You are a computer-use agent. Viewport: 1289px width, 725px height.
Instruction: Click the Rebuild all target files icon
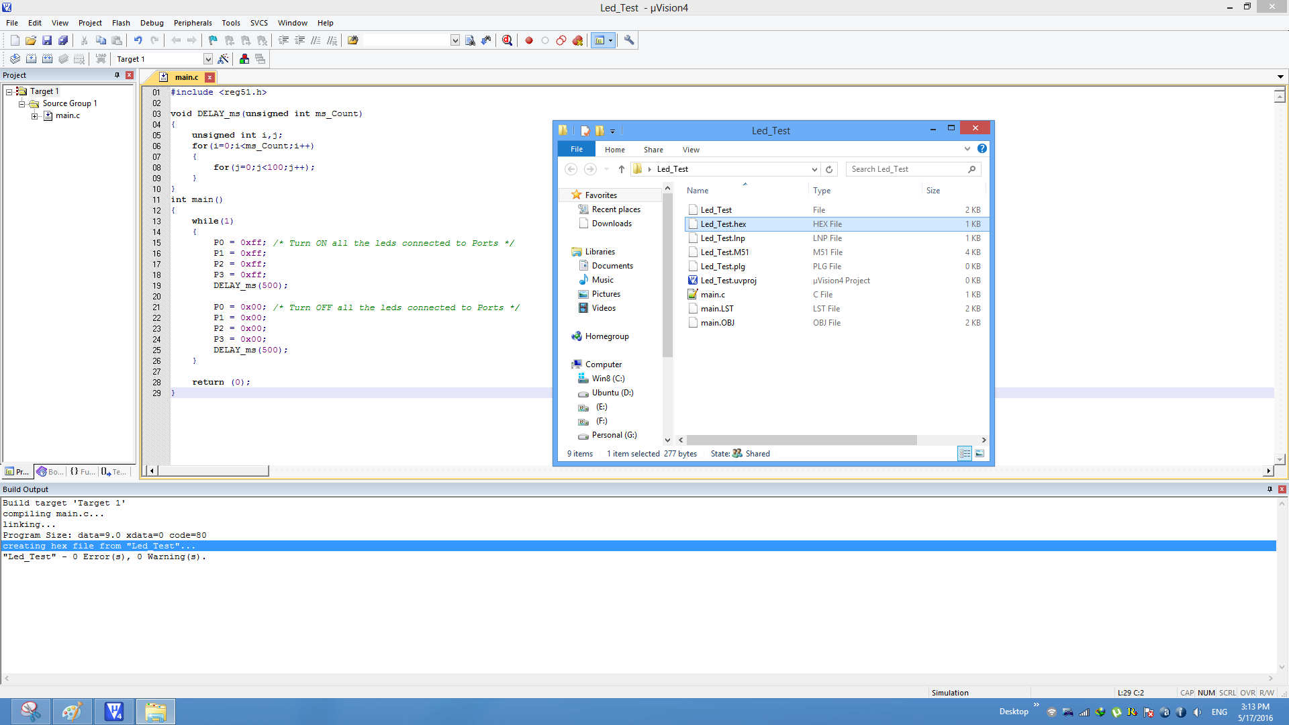(47, 59)
